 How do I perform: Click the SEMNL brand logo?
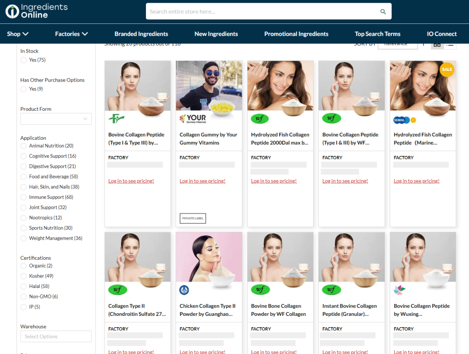pyautogui.click(x=405, y=120)
